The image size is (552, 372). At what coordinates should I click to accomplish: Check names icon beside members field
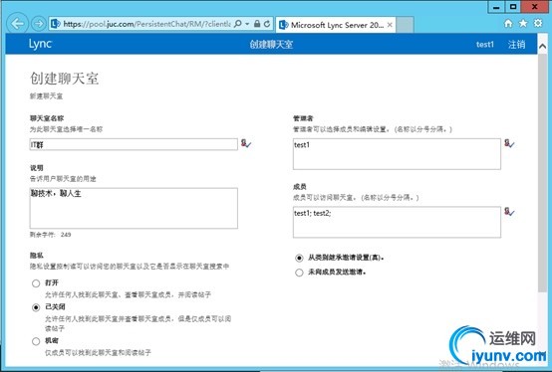click(509, 211)
